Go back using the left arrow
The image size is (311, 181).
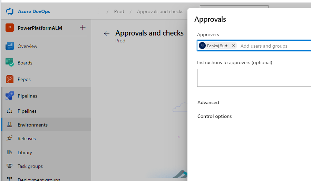[107, 33]
